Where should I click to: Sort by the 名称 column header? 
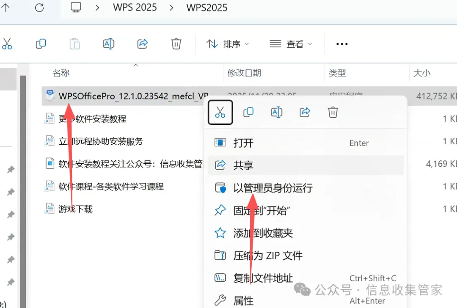(x=61, y=72)
